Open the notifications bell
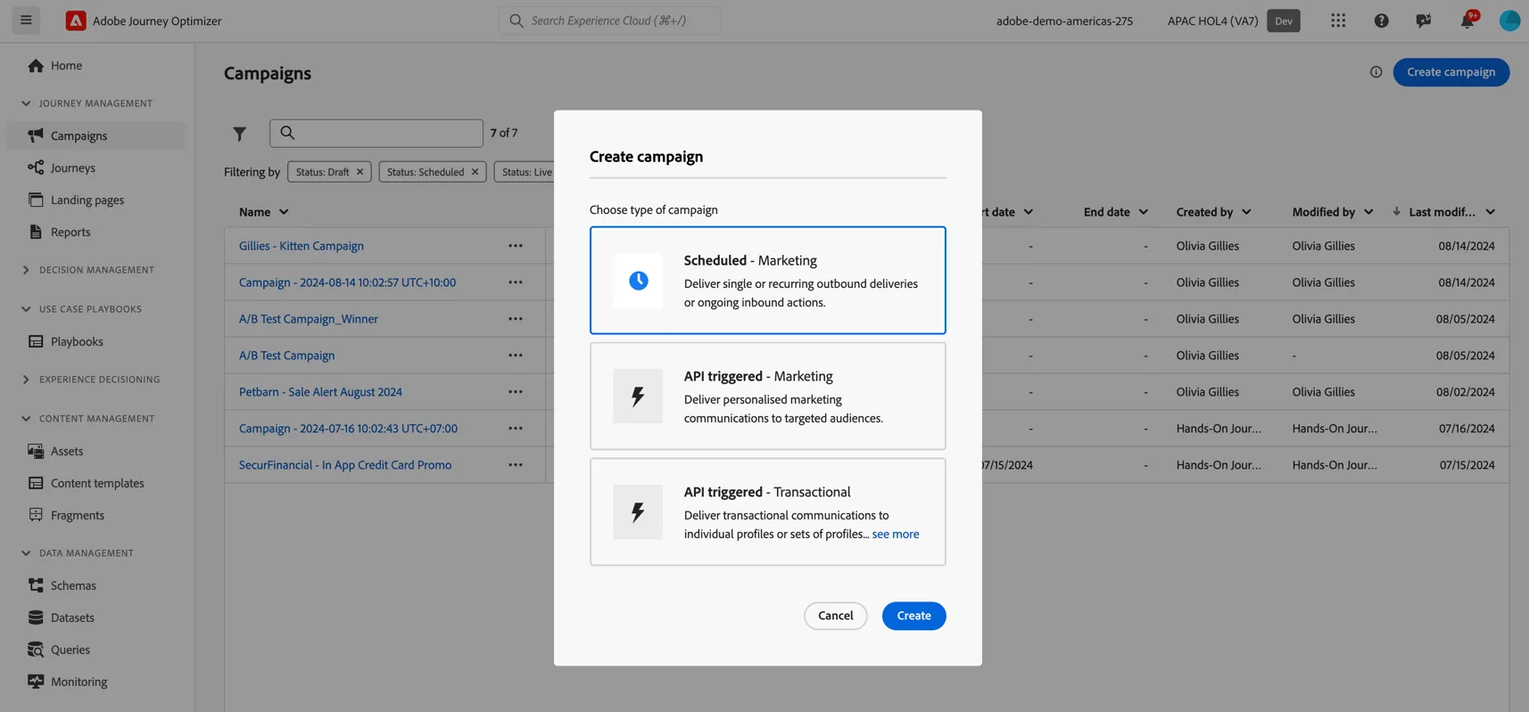 (x=1467, y=20)
